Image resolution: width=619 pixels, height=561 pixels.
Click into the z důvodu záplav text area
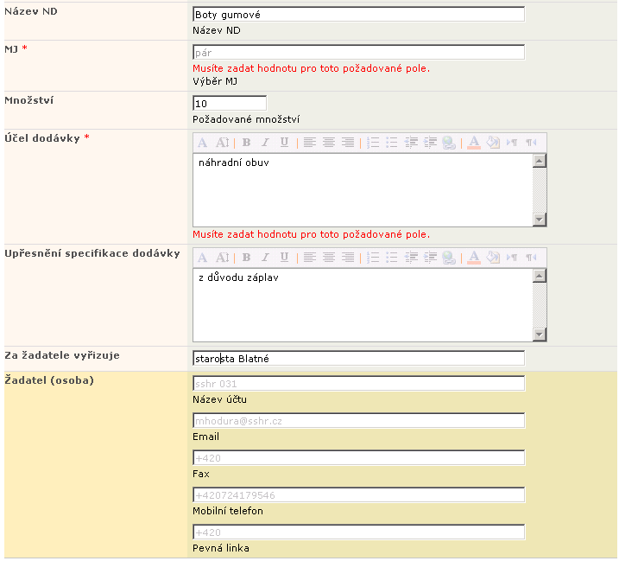click(x=363, y=305)
